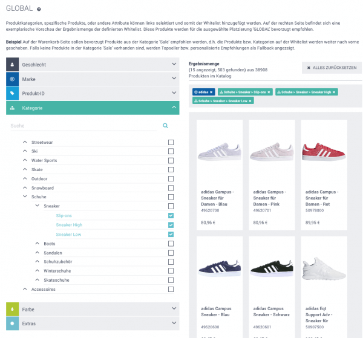The image size is (363, 338).
Task: Click the help icon next to GLOBAL
Action: [x=39, y=9]
